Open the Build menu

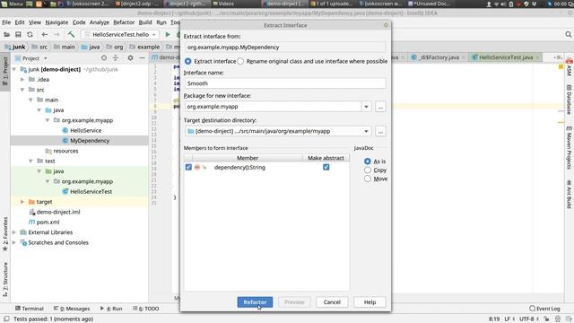(145, 22)
